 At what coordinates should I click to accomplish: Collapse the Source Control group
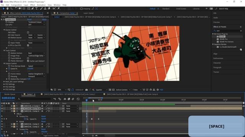[x=4, y=30]
